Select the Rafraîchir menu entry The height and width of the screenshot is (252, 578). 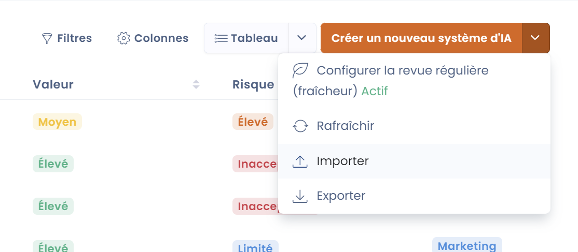(x=345, y=126)
